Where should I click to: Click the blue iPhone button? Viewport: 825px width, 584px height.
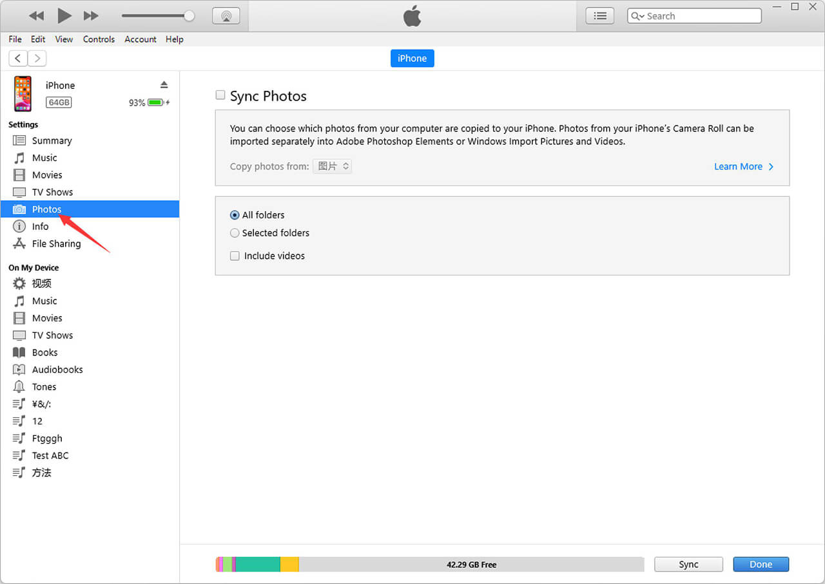(x=412, y=59)
